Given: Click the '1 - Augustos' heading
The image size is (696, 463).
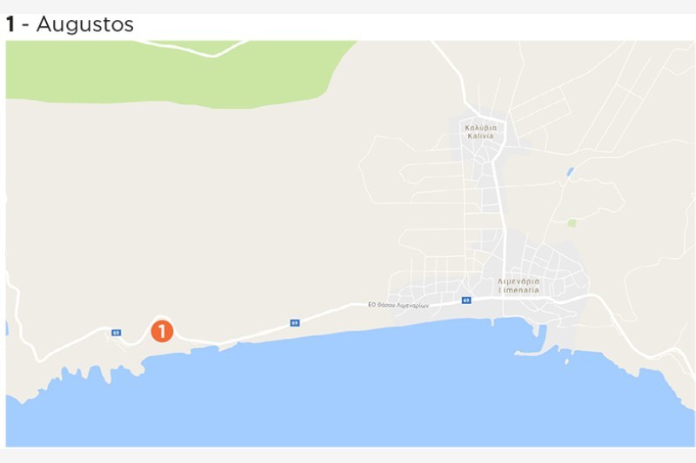Looking at the screenshot, I should point(70,24).
